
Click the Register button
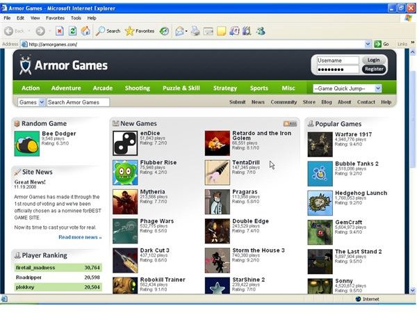tap(374, 69)
